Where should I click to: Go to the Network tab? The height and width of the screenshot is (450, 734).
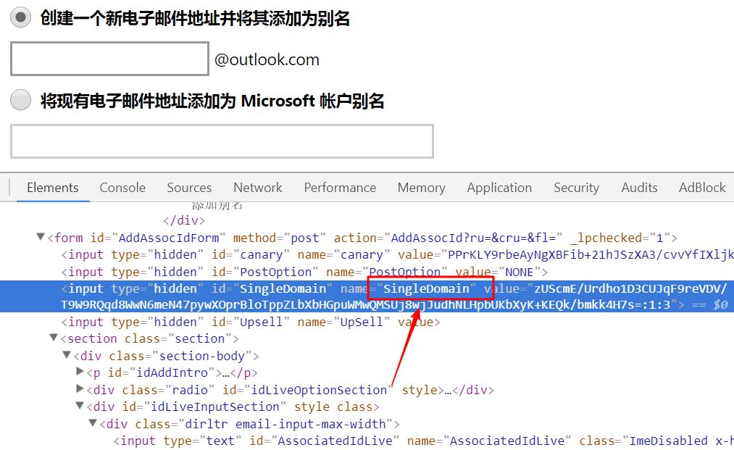(257, 188)
